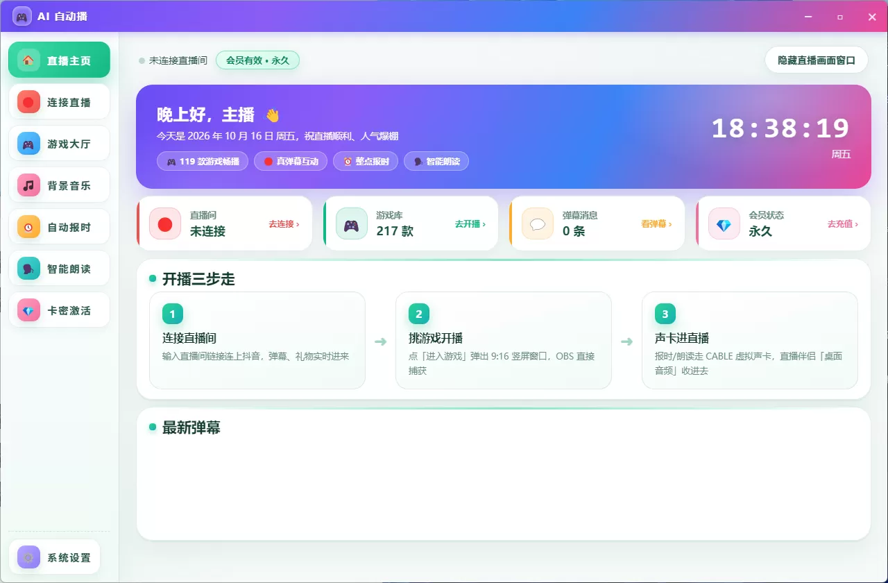Click the 18:38:19 clock display
Screen dimensions: 888x583
pyautogui.click(x=780, y=128)
